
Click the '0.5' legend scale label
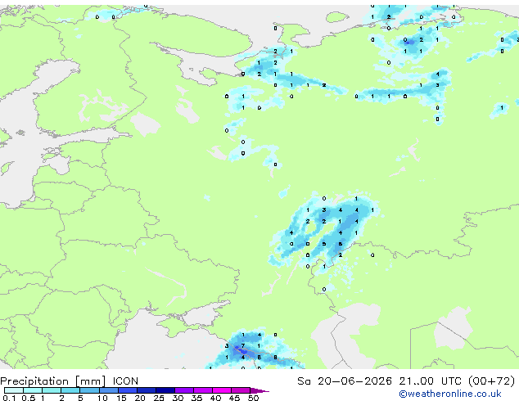click(28, 398)
